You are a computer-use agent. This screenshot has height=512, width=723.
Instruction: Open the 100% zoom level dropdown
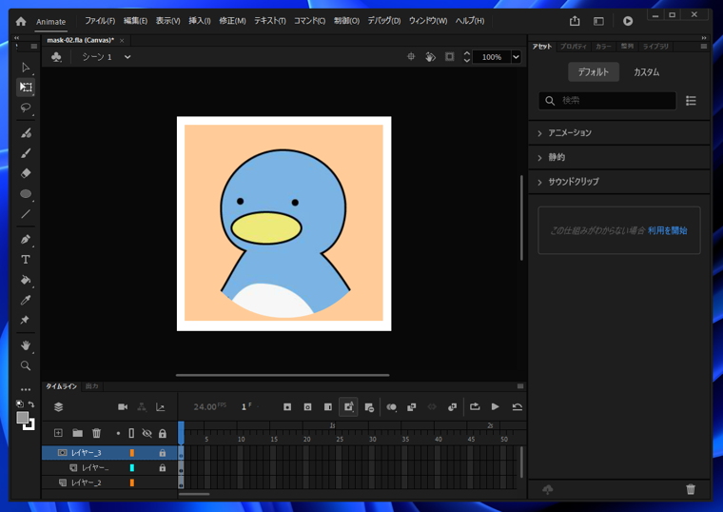pyautogui.click(x=516, y=57)
